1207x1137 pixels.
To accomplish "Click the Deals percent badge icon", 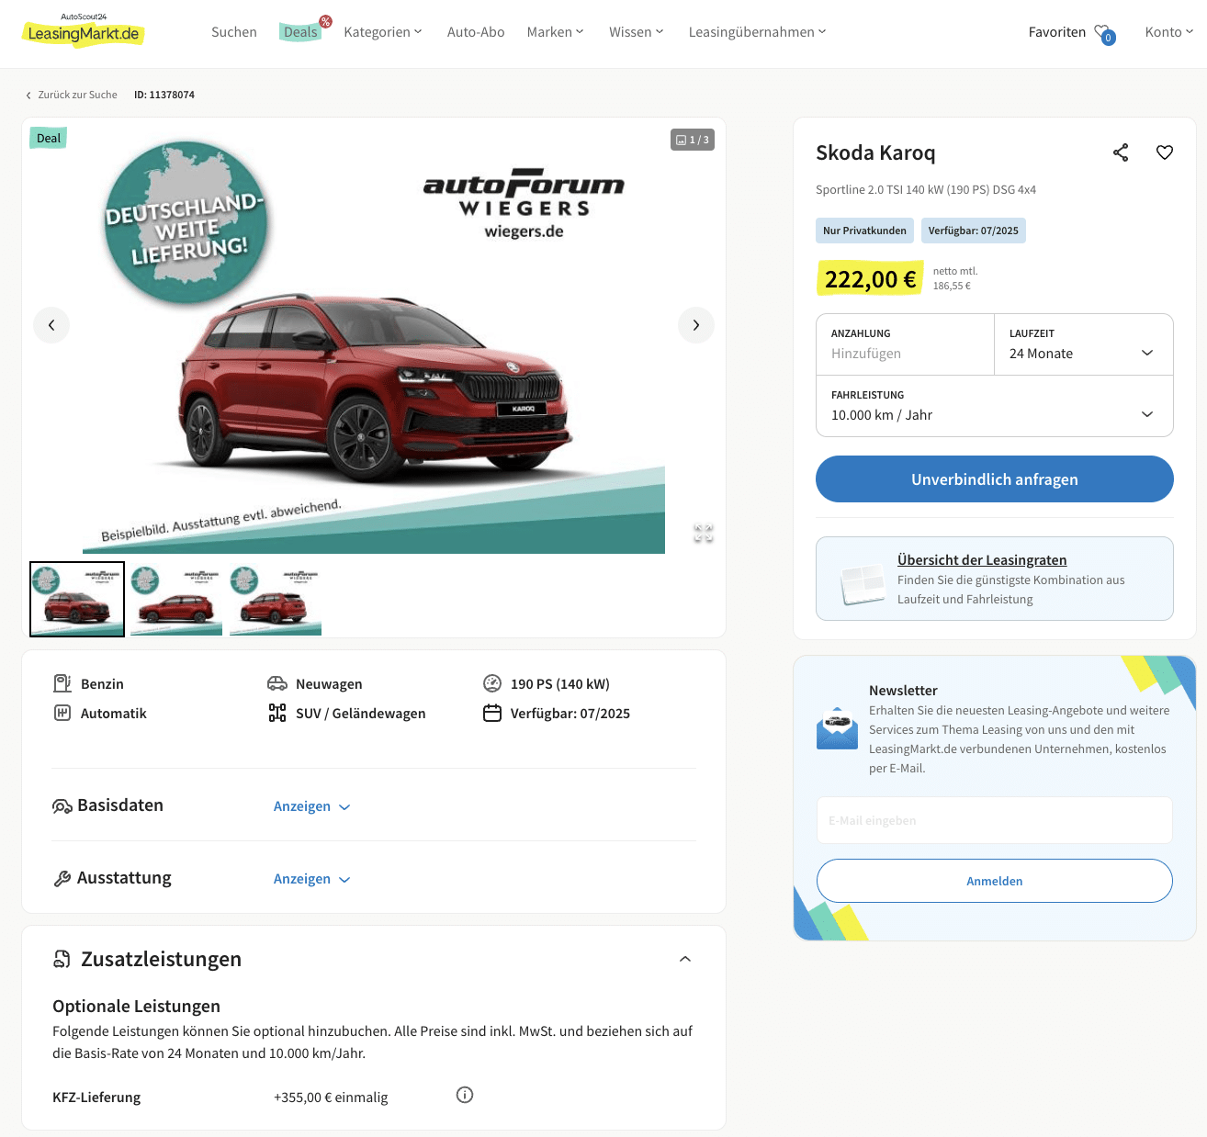I will [x=325, y=21].
